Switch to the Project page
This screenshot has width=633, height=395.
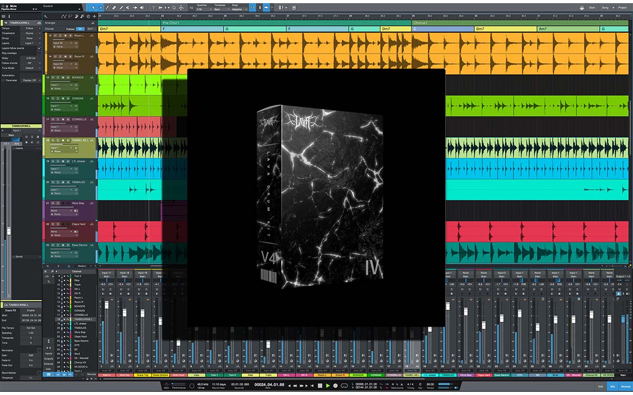pyautogui.click(x=622, y=7)
